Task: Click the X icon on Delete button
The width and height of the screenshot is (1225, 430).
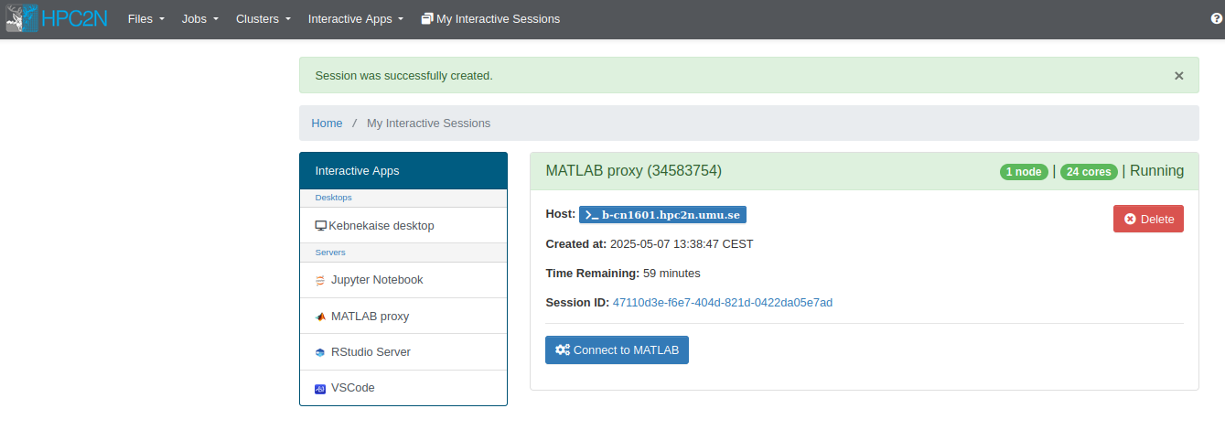Action: pyautogui.click(x=1130, y=219)
